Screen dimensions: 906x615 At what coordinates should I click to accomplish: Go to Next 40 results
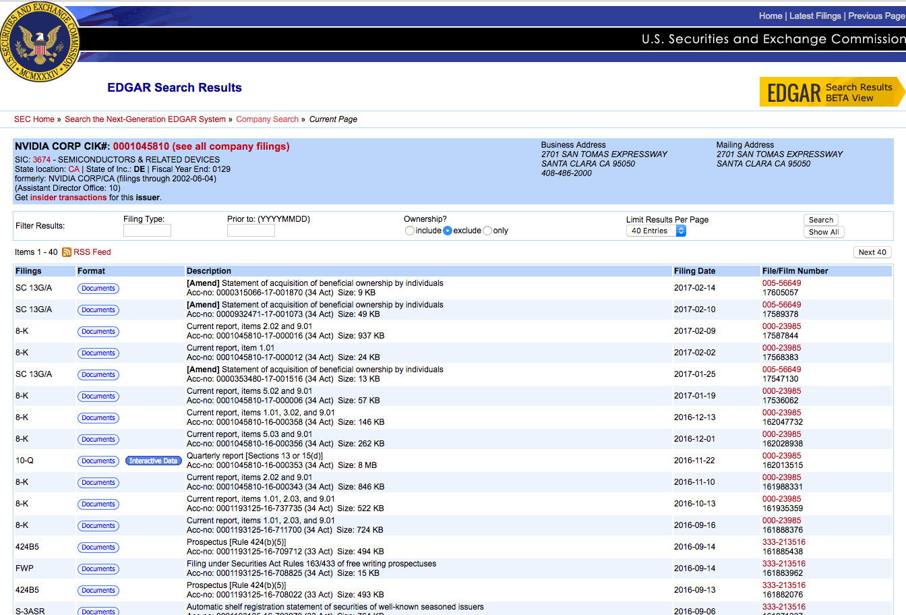(872, 252)
